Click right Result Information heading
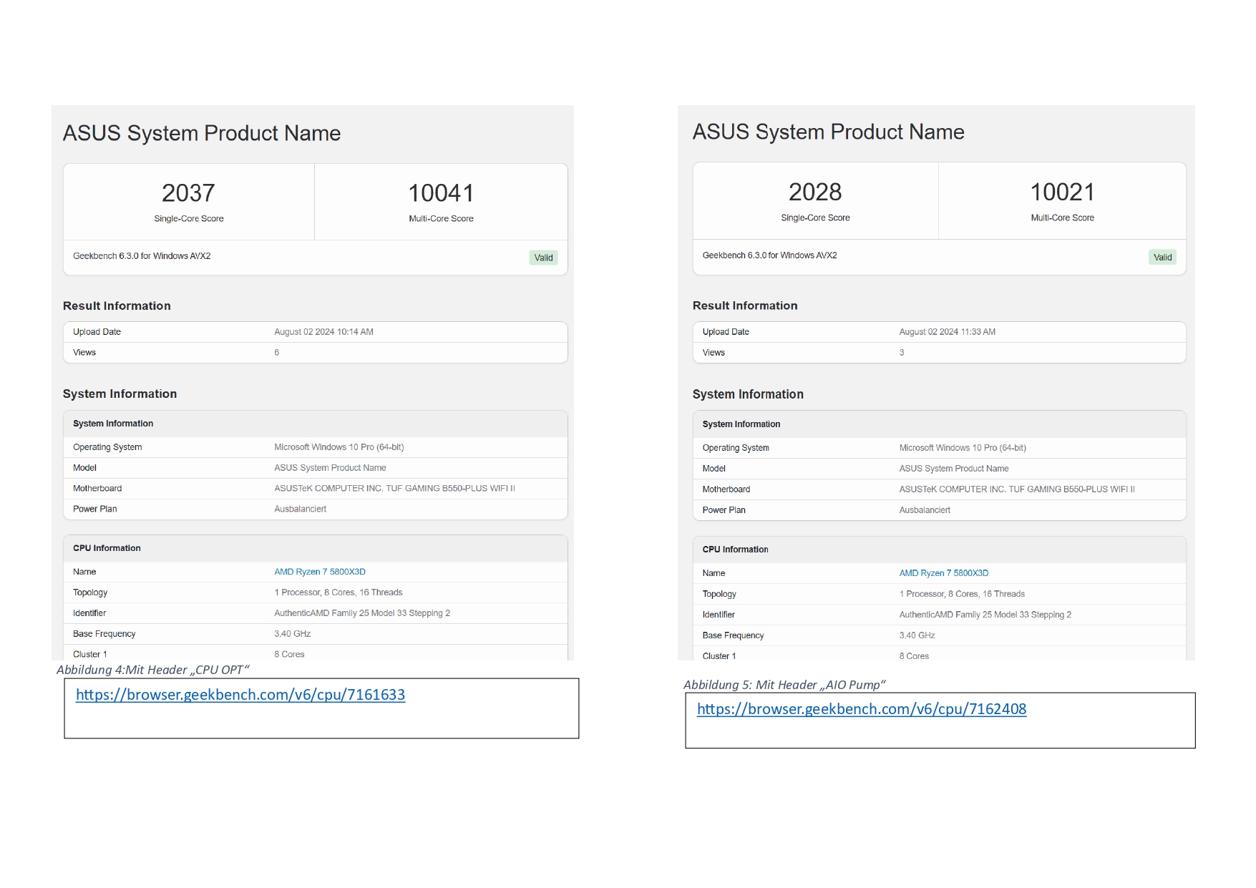The image size is (1256, 888). (x=745, y=306)
